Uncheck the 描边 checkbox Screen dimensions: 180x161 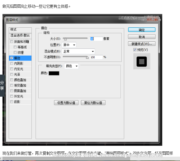12,58
